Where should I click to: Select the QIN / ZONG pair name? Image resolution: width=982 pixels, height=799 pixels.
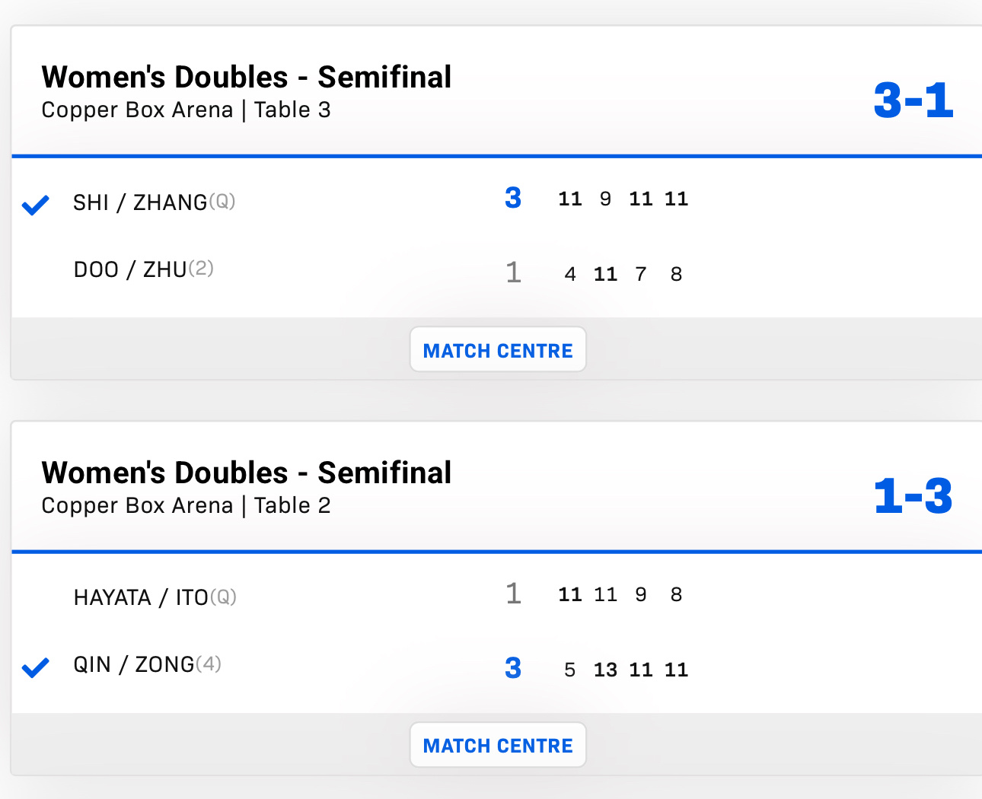click(134, 664)
